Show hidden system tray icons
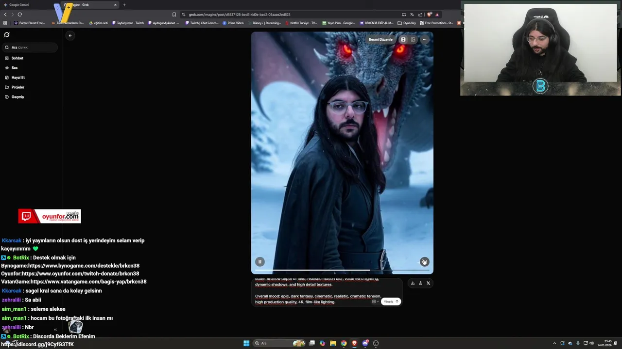 [554, 343]
